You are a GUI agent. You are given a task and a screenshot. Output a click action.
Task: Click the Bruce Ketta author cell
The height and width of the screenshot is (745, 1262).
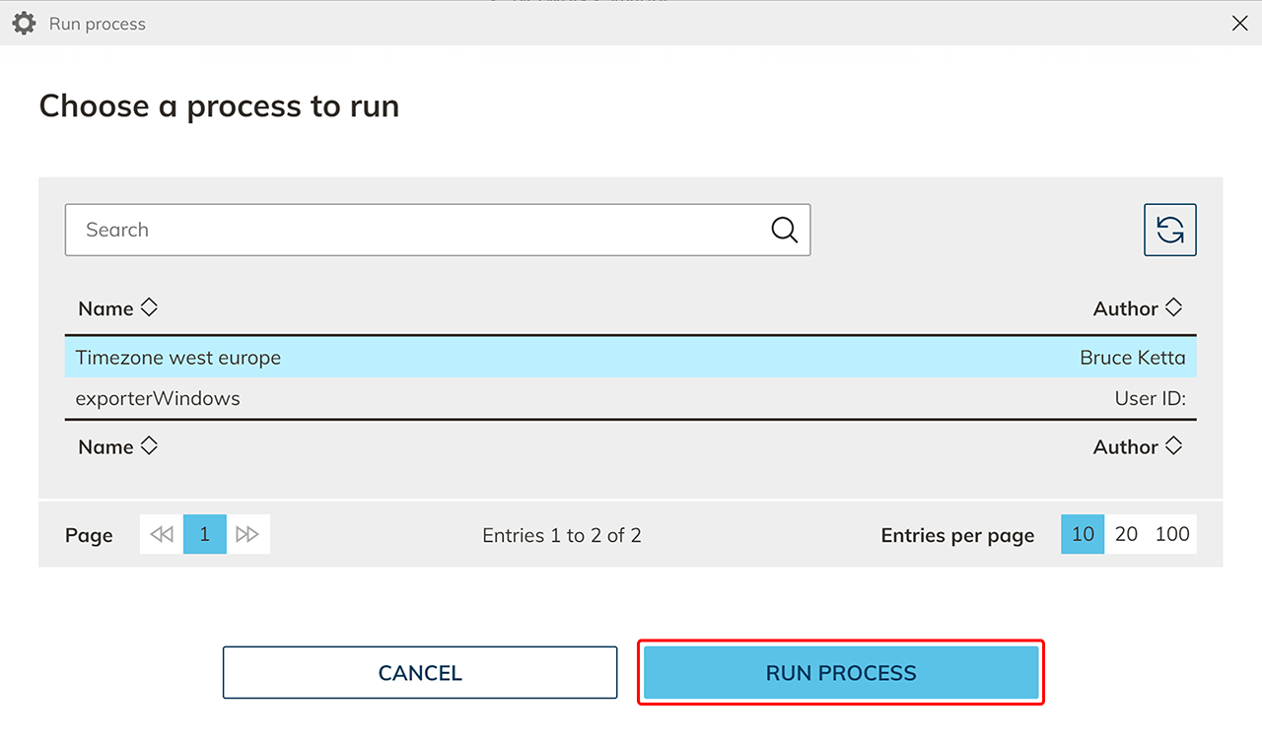[x=1132, y=358]
